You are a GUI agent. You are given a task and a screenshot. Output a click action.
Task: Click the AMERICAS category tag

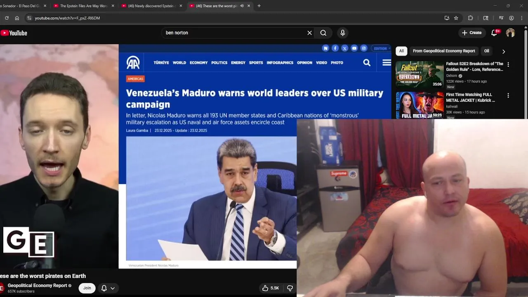[x=135, y=79]
